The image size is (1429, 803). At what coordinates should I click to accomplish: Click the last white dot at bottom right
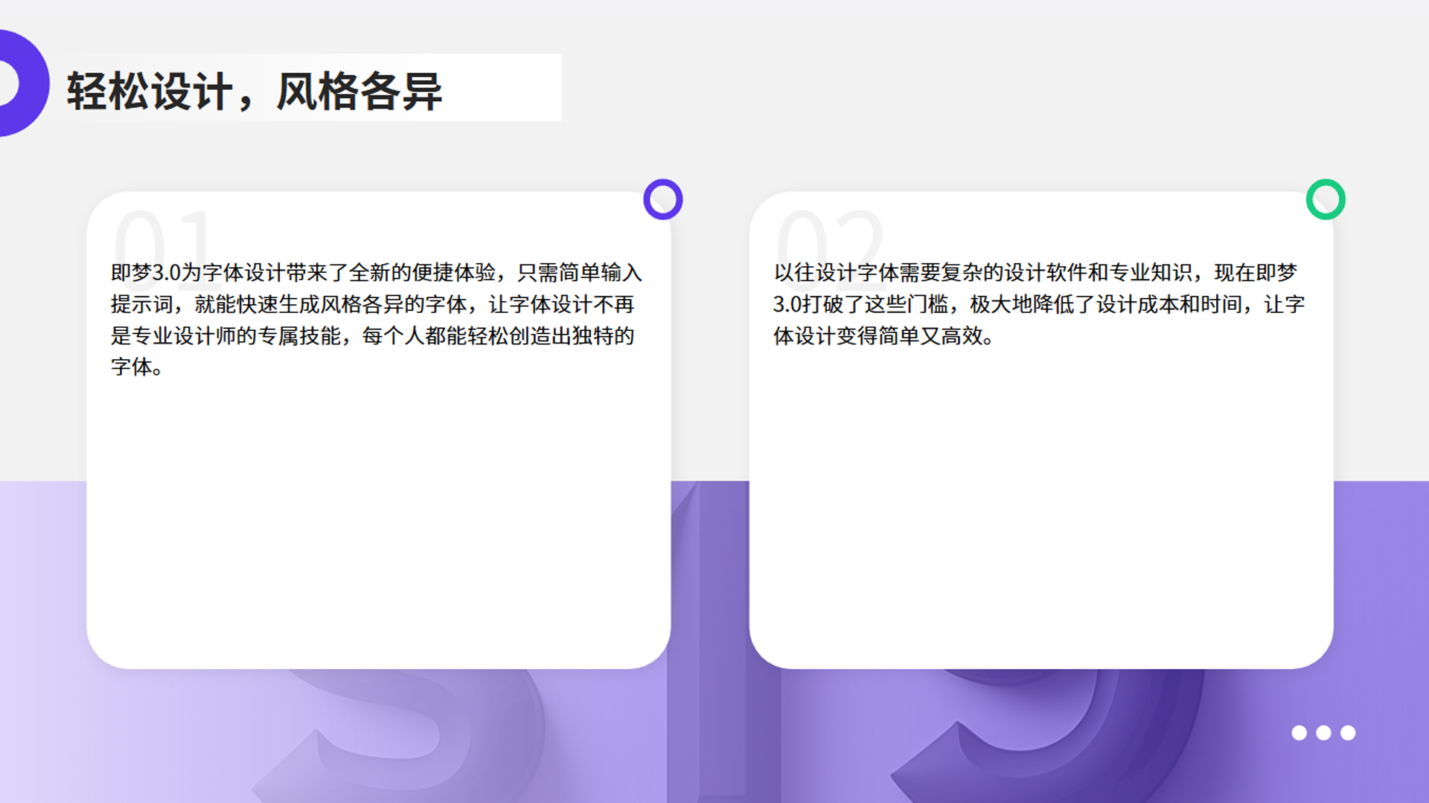coord(1348,733)
